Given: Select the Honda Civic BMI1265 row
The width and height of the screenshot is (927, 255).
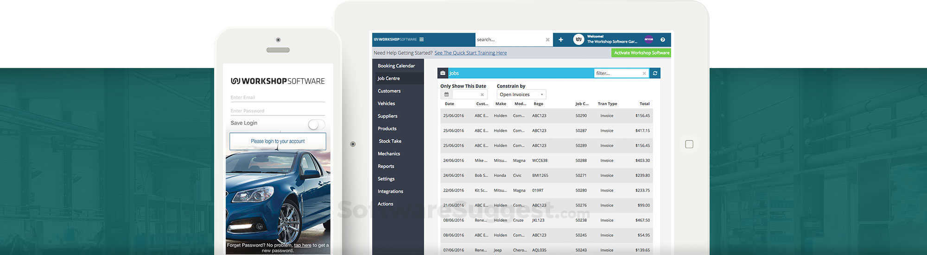Looking at the screenshot, I should (x=546, y=175).
